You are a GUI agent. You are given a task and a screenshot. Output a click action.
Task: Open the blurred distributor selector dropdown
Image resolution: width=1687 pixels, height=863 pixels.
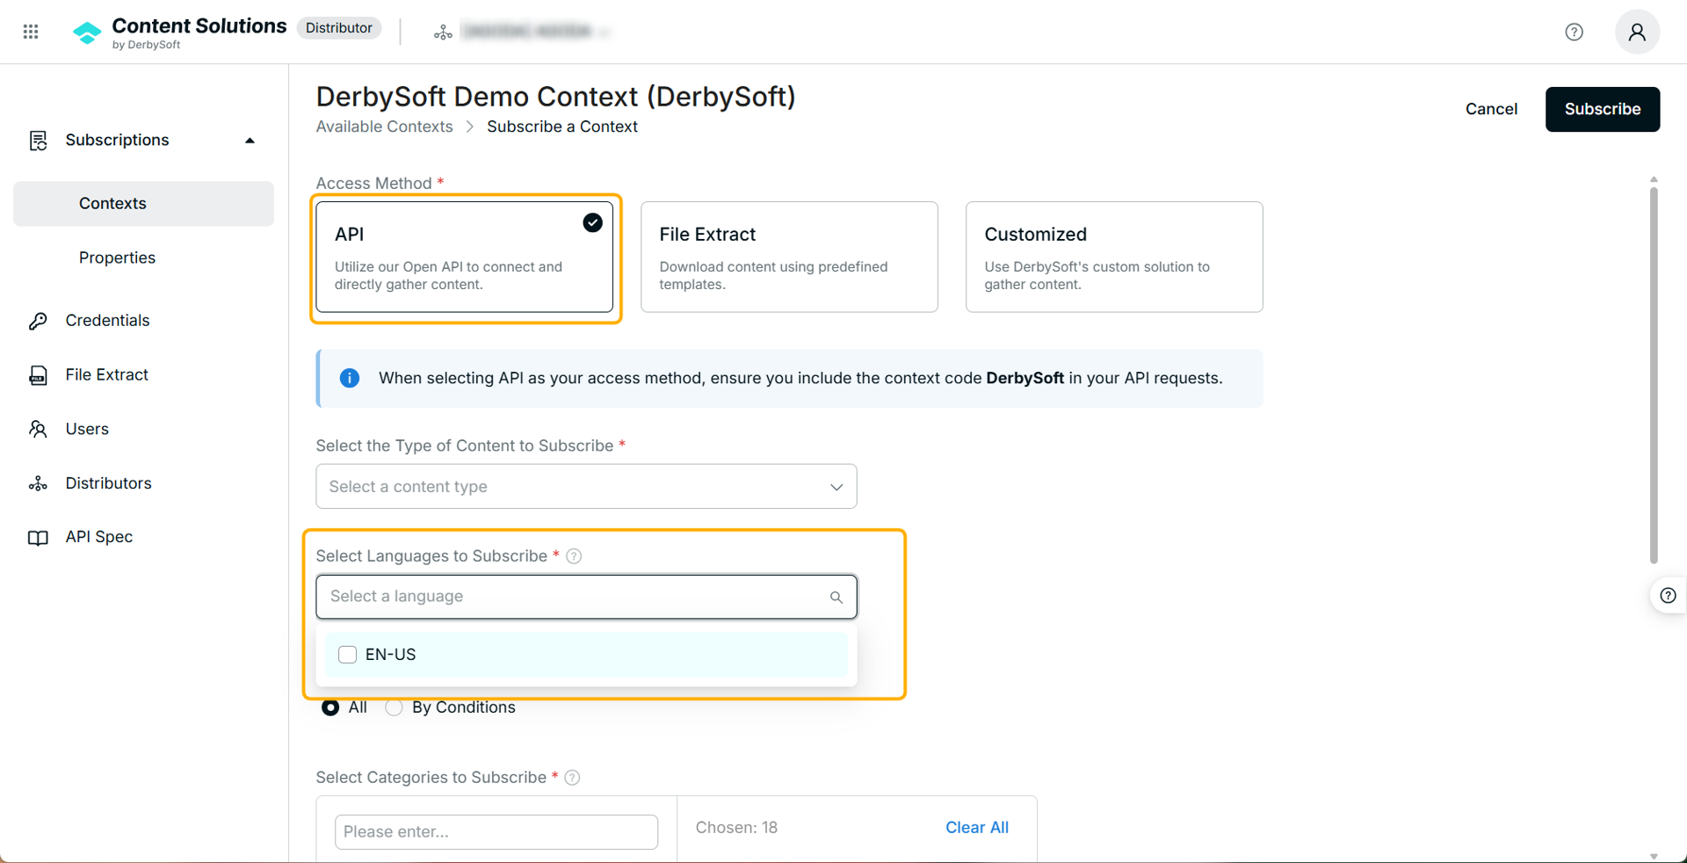click(x=536, y=32)
